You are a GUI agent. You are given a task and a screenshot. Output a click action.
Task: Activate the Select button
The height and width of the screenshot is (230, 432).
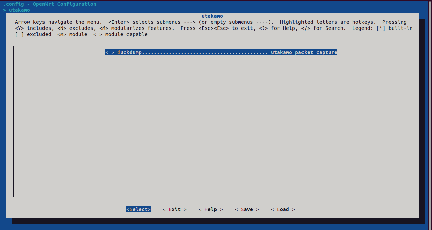coord(139,209)
